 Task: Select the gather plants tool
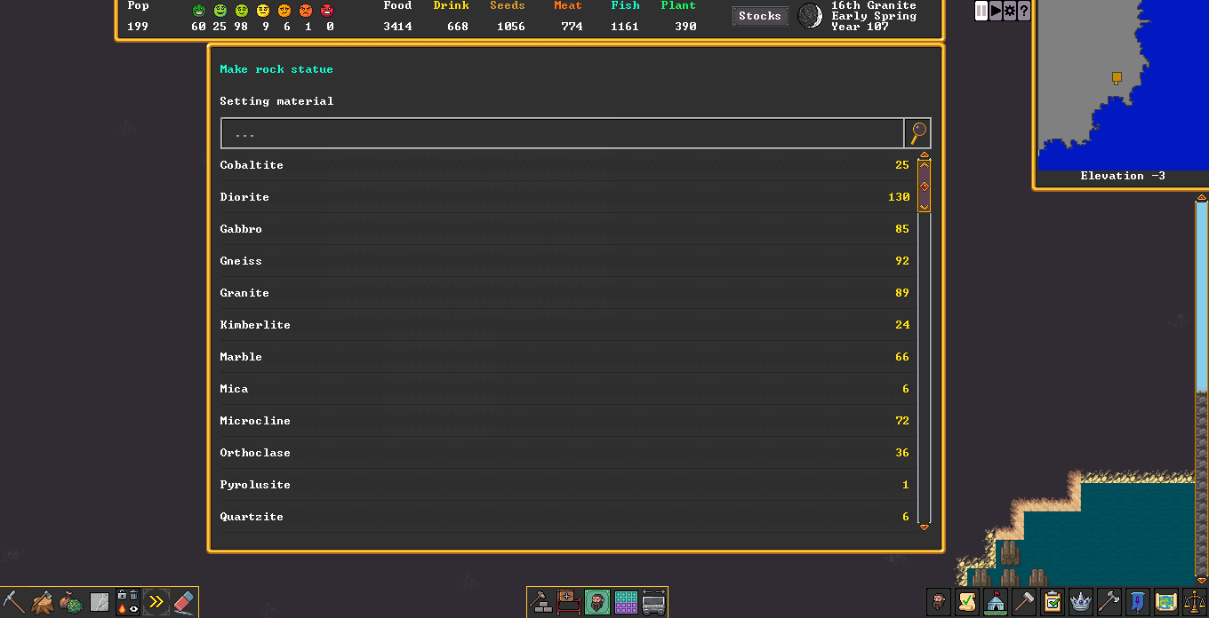point(71,602)
